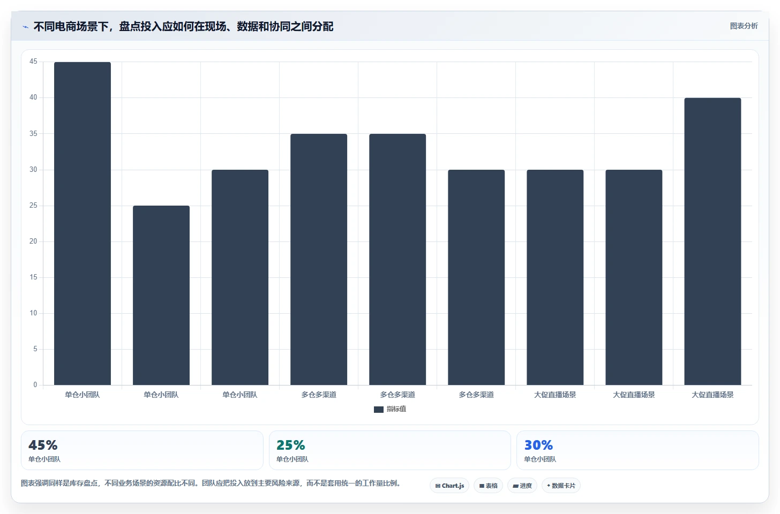The image size is (780, 514).
Task: Click the y-axis label 10
Action: click(x=33, y=313)
